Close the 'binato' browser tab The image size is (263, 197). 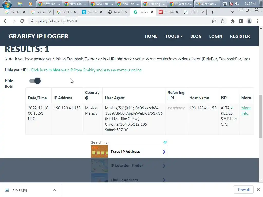(x=24, y=12)
